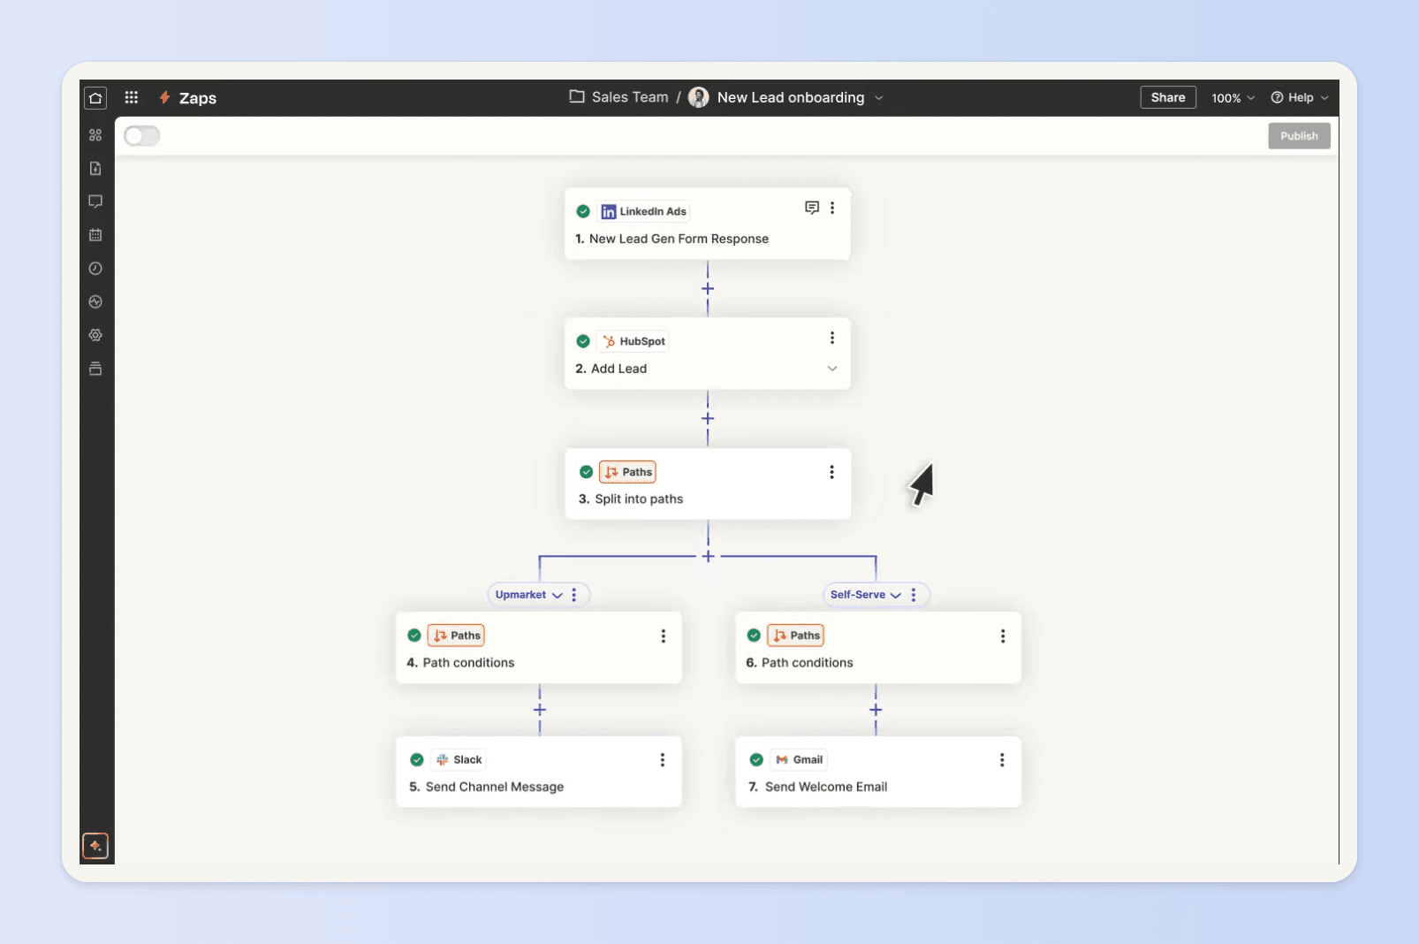This screenshot has width=1419, height=944.
Task: Click the Share button
Action: click(1168, 97)
